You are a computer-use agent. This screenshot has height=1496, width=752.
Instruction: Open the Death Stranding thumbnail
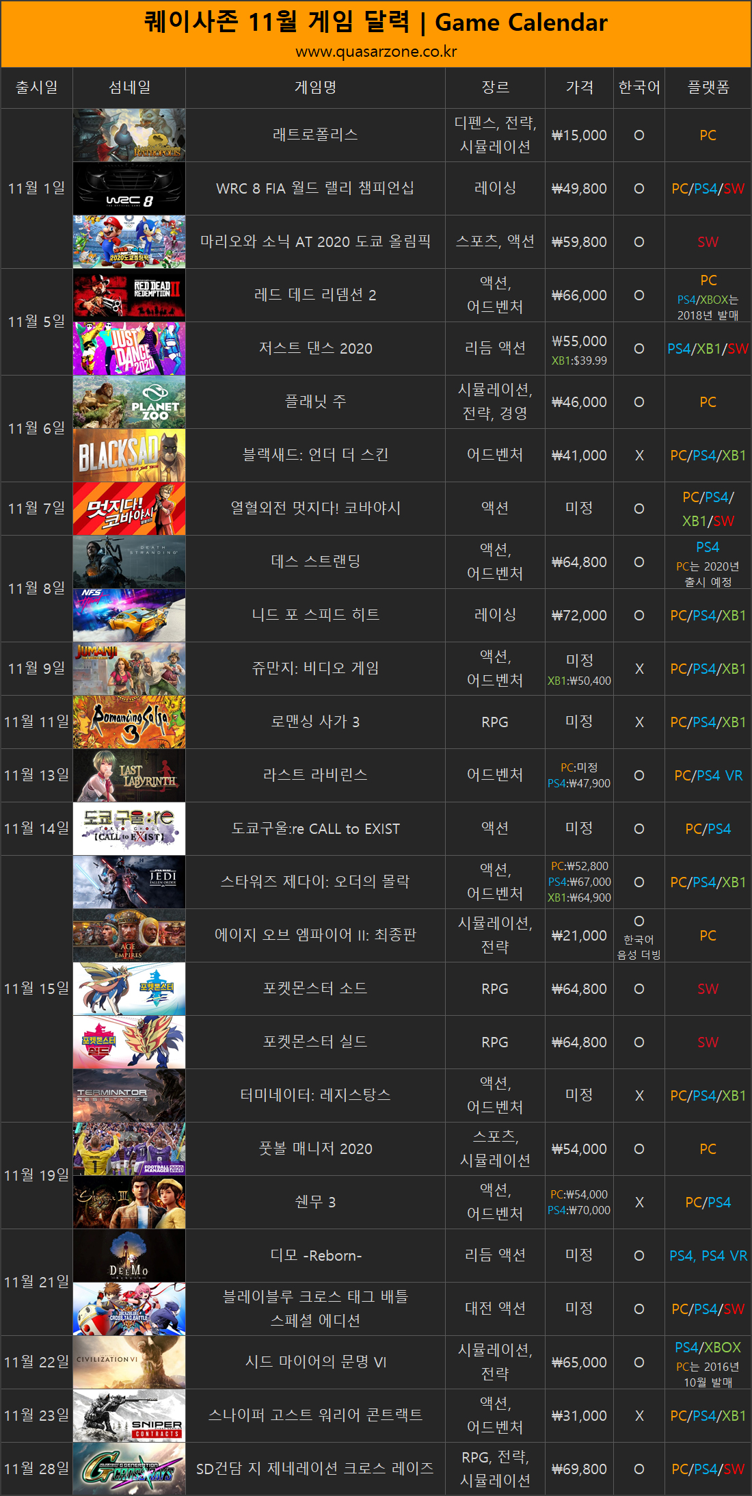[x=129, y=562]
